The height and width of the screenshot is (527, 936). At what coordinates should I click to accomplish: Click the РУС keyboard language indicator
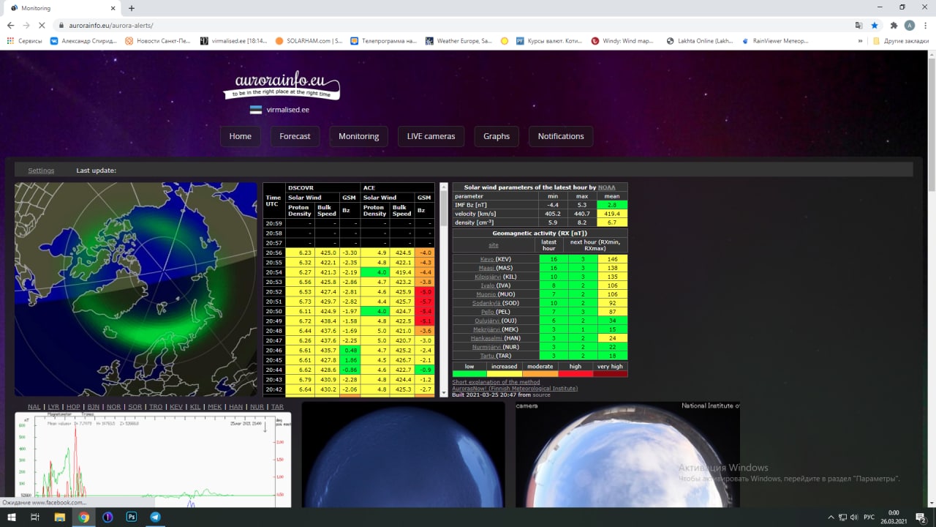point(870,517)
